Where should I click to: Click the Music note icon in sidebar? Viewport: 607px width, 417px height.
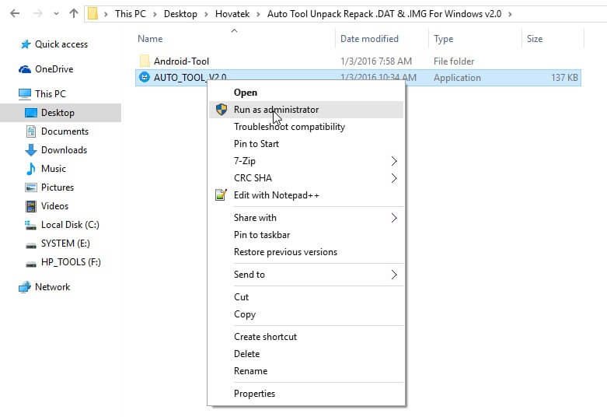tap(31, 169)
